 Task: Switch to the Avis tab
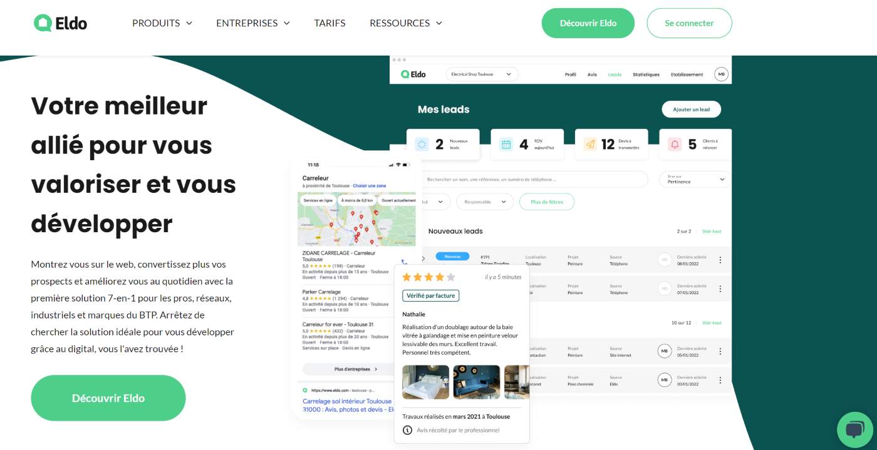(592, 74)
